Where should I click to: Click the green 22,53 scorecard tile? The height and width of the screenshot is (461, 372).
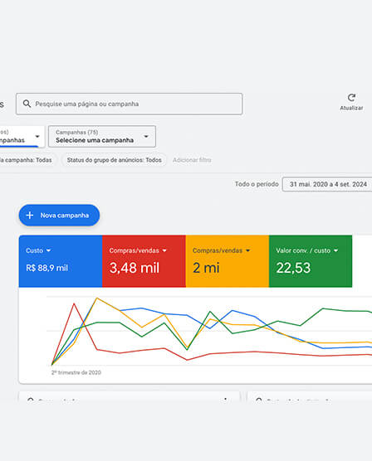tap(311, 261)
